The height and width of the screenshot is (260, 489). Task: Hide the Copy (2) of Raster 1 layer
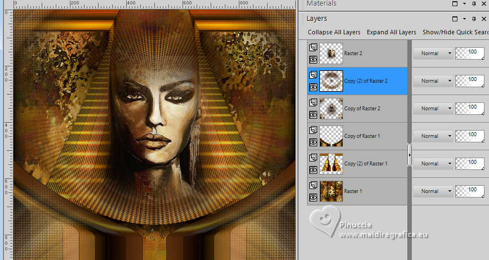pyautogui.click(x=313, y=170)
